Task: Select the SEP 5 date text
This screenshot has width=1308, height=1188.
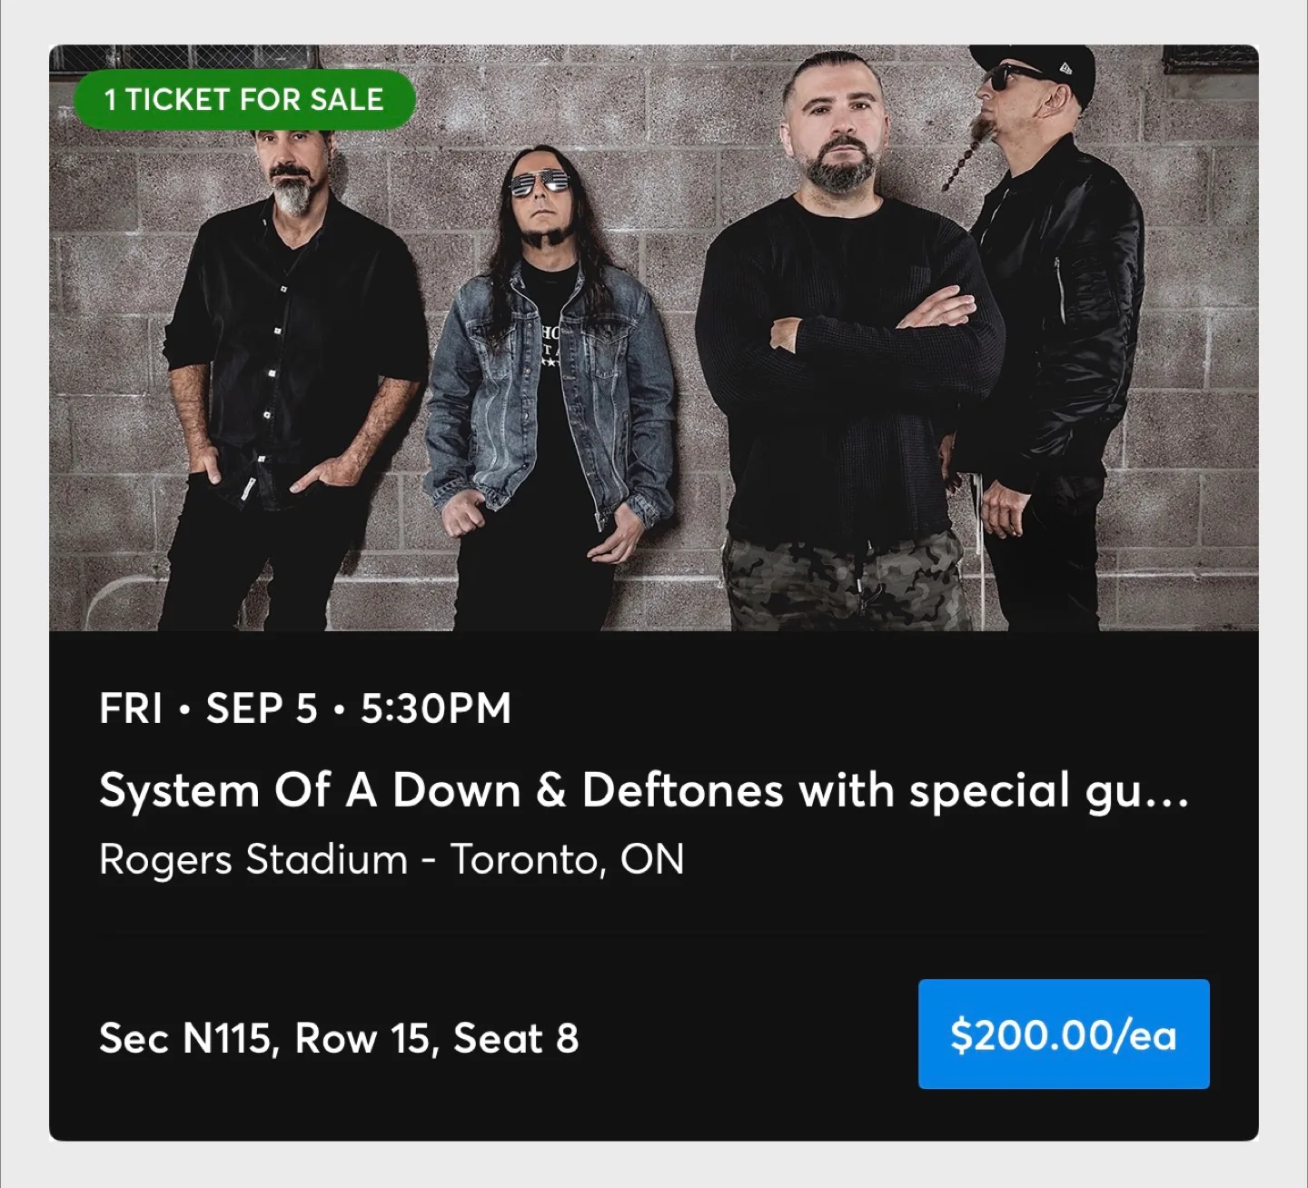Action: click(262, 708)
